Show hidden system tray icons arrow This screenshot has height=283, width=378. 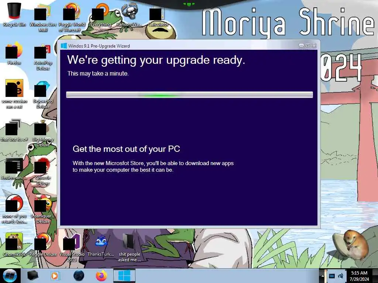coord(323,276)
